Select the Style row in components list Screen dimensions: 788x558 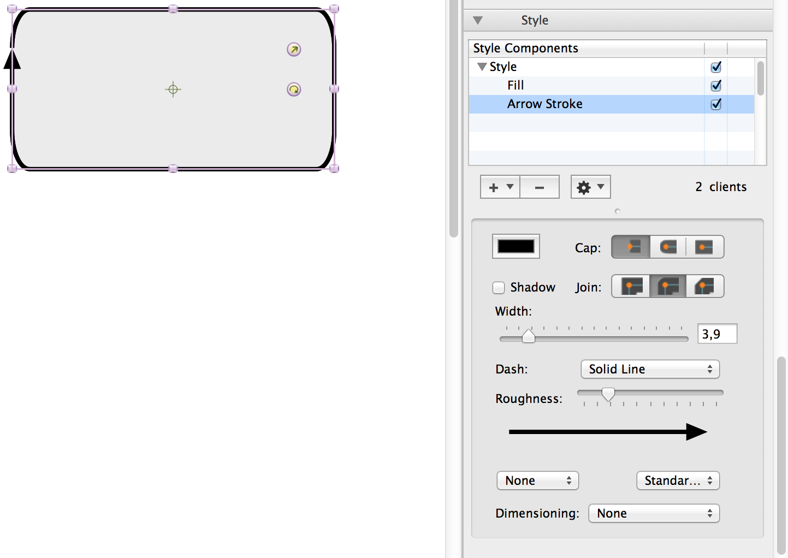[612, 67]
